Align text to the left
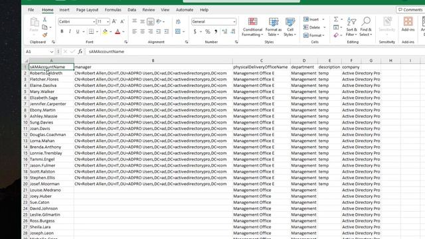This screenshot has width=425, height=239. [134, 32]
